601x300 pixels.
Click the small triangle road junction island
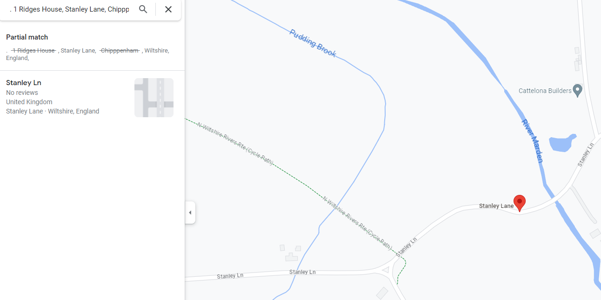(386, 269)
